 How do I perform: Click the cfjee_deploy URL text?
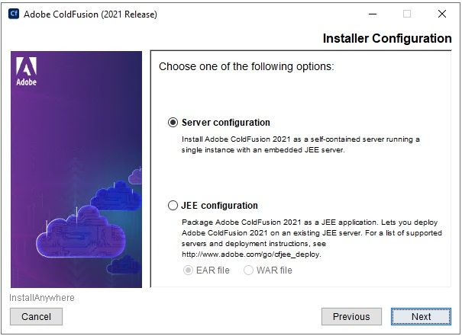(x=251, y=254)
